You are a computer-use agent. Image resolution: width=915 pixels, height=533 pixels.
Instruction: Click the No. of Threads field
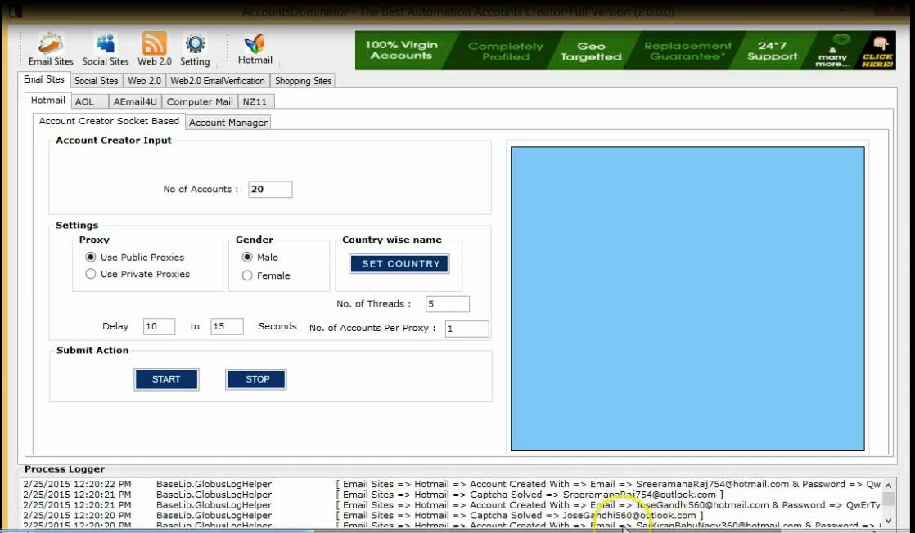(448, 304)
